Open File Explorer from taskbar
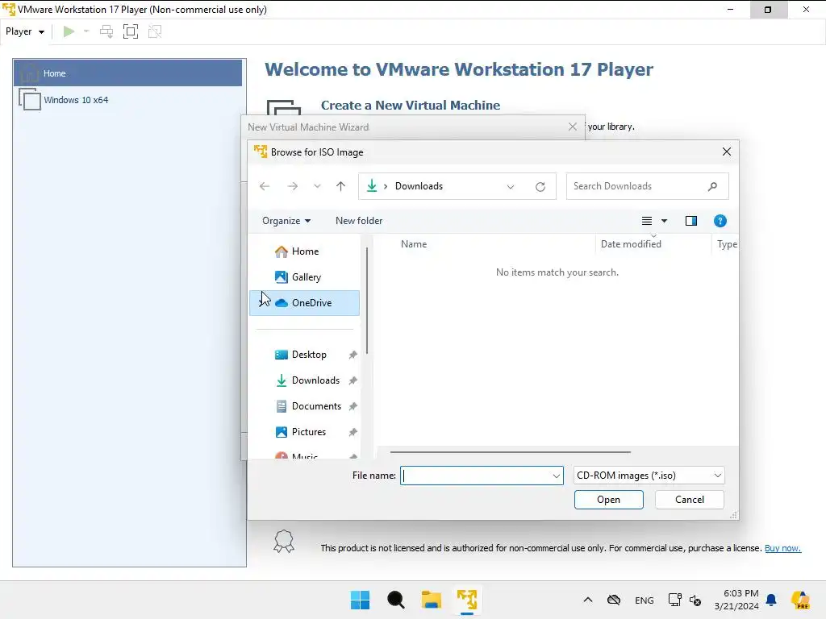This screenshot has height=619, width=826. click(431, 600)
